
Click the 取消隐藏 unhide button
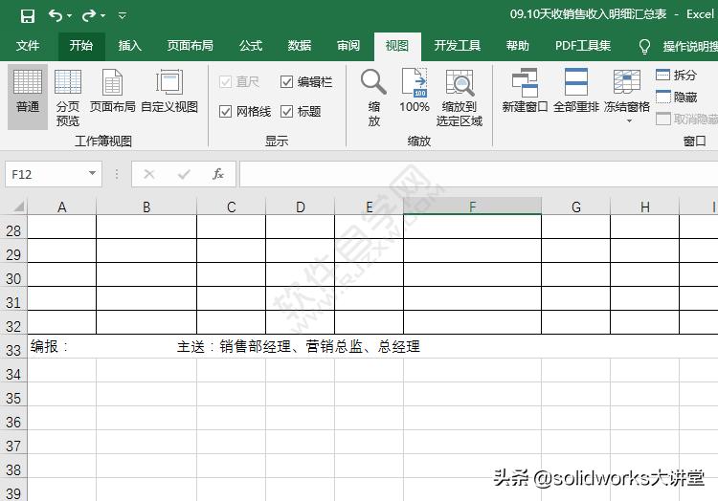pos(686,119)
